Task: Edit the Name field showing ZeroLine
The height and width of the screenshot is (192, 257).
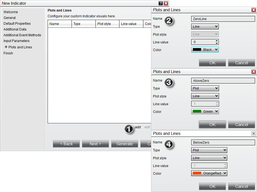Action: (x=223, y=19)
